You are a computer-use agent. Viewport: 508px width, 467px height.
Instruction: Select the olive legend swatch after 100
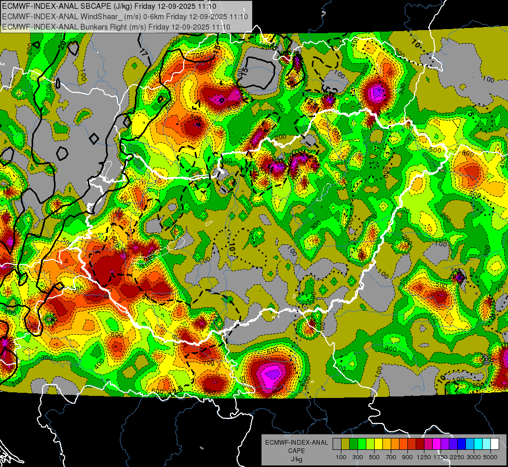pyautogui.click(x=346, y=444)
